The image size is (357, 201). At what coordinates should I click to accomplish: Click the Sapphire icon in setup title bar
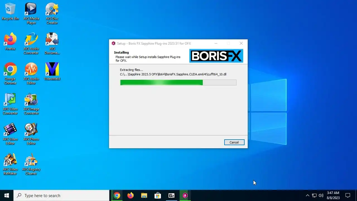point(114,43)
